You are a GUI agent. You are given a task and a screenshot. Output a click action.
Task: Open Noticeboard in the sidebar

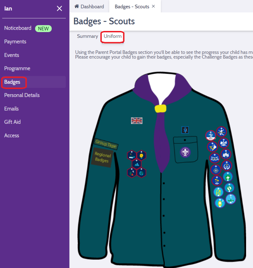18,28
